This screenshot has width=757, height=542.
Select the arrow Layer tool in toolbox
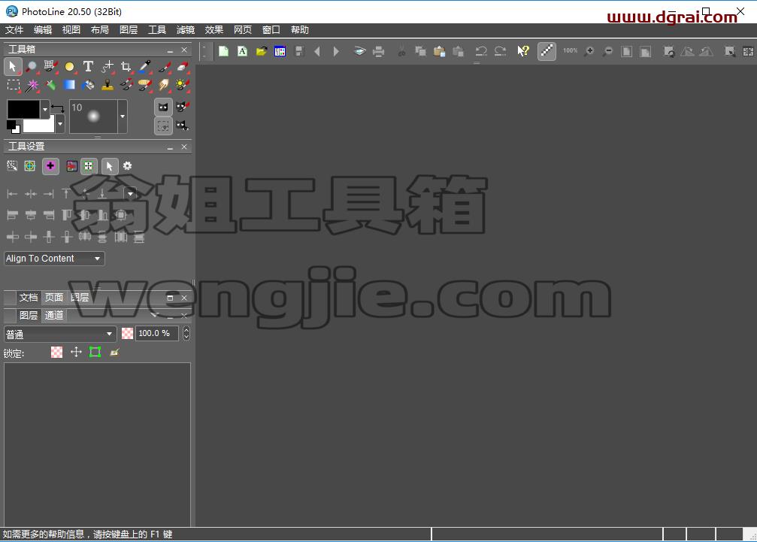click(x=13, y=66)
